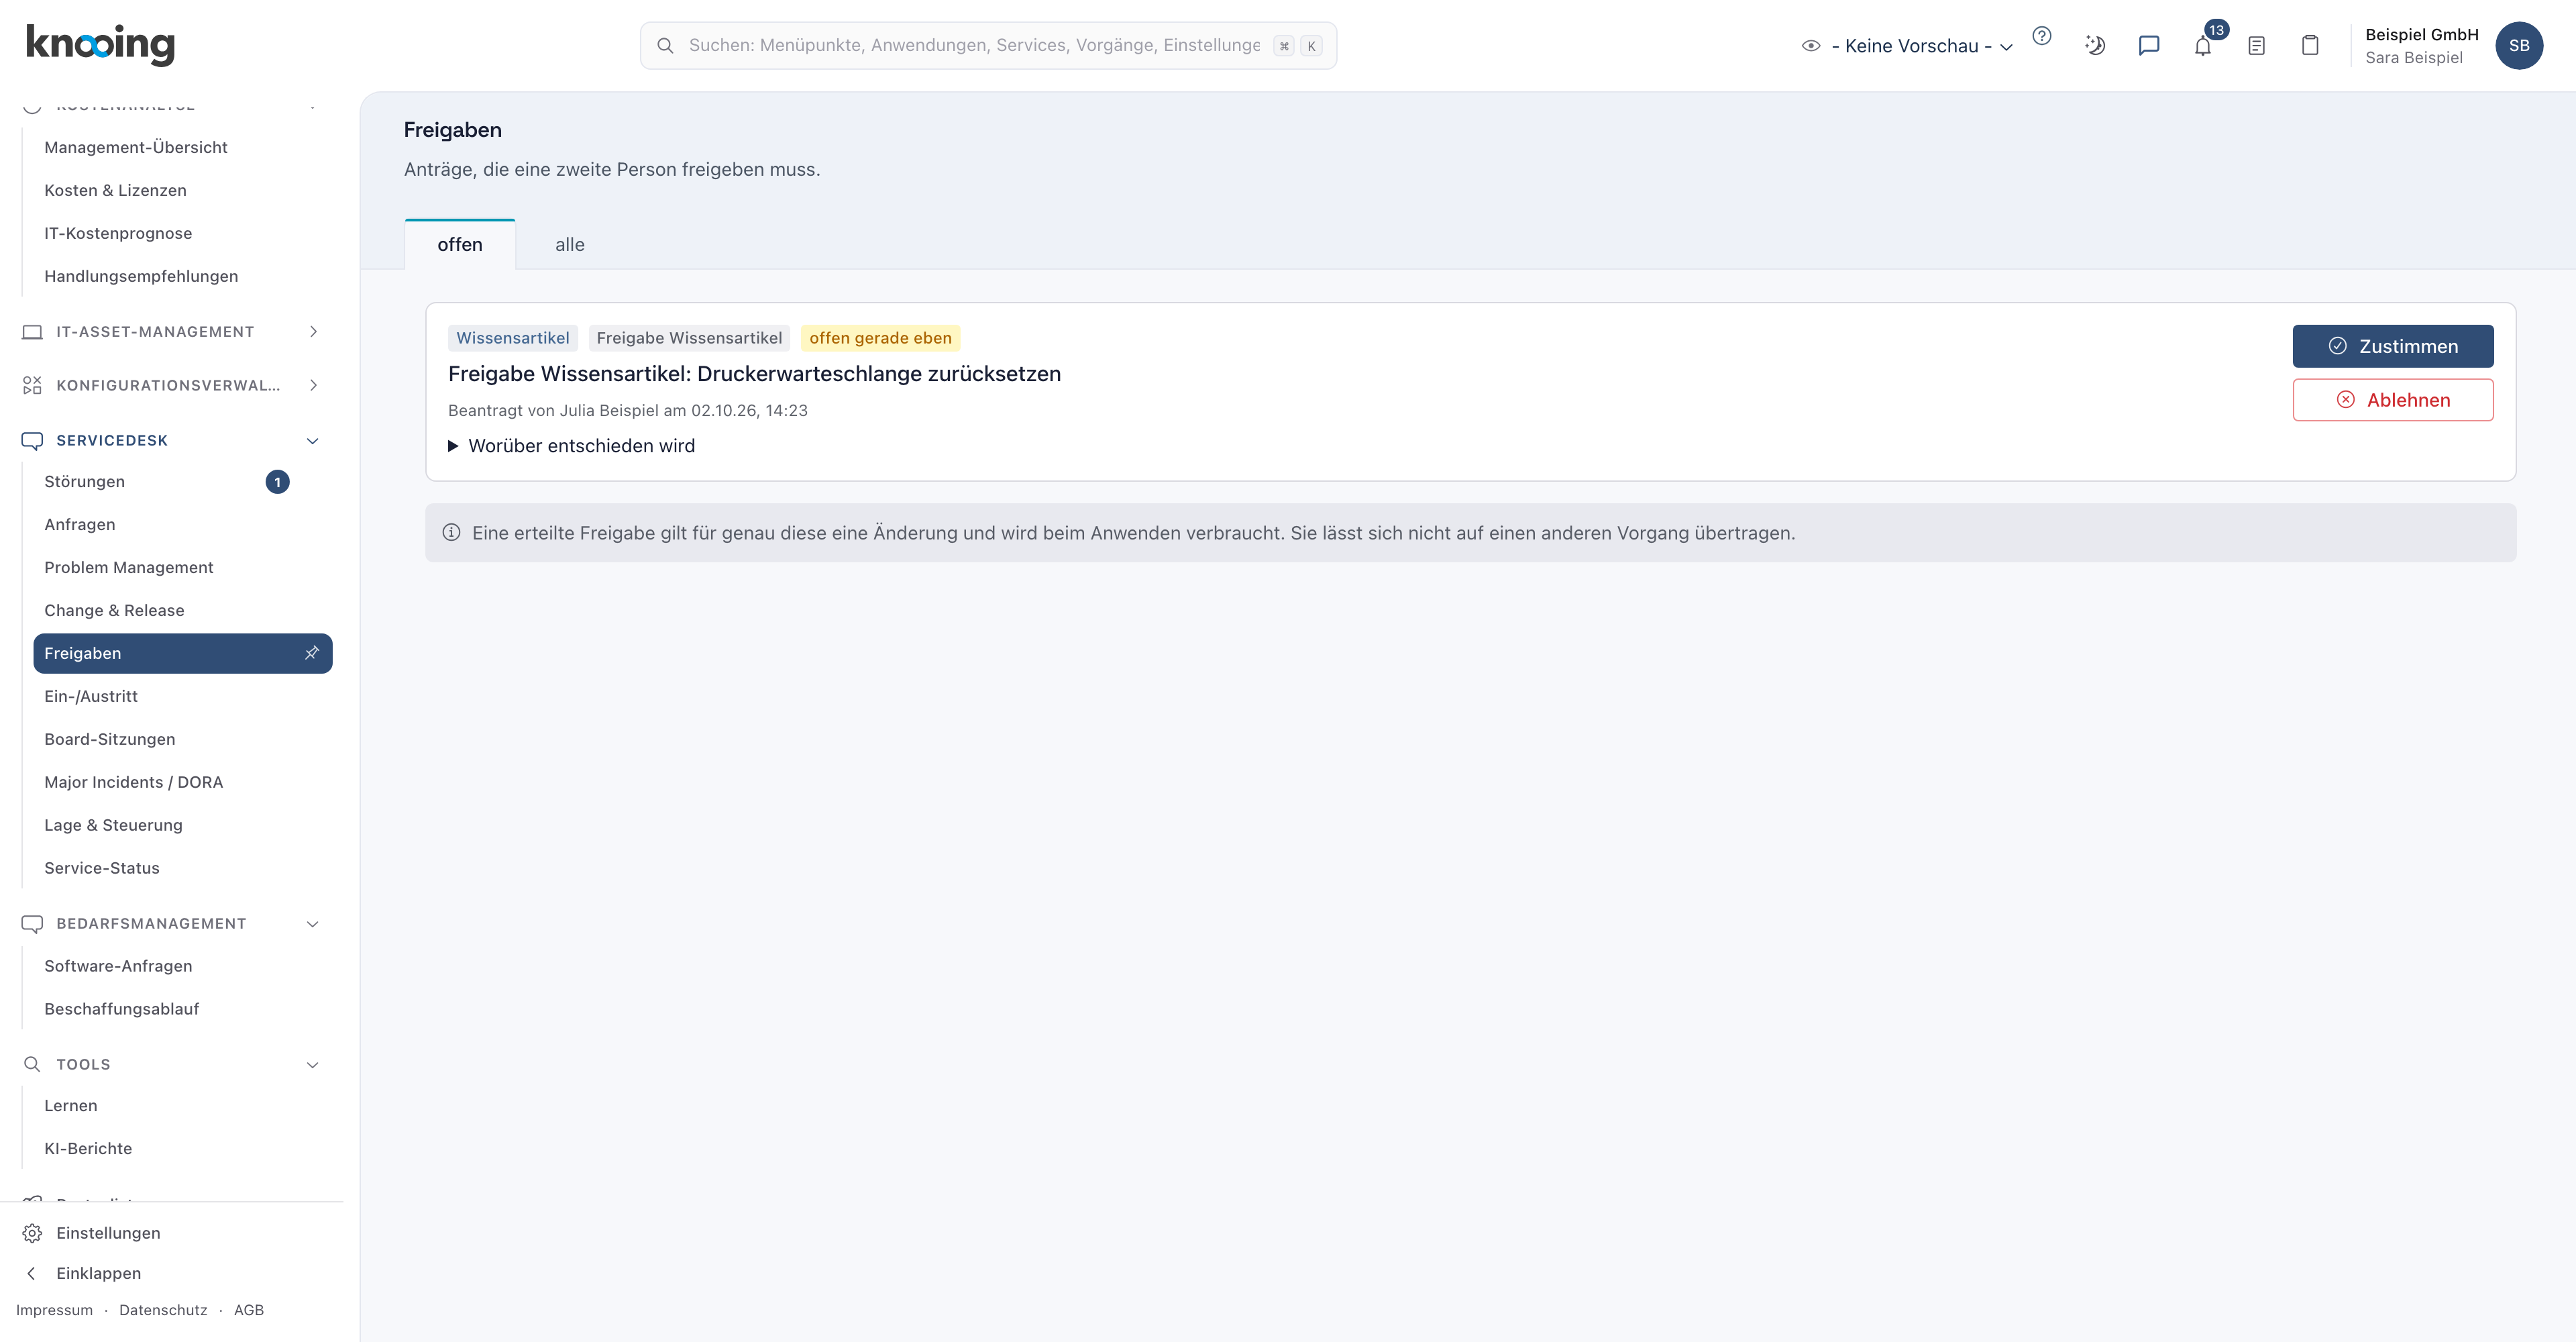The width and height of the screenshot is (2576, 1342).
Task: Open the document notes icon in header
Action: pyautogui.click(x=2256, y=45)
